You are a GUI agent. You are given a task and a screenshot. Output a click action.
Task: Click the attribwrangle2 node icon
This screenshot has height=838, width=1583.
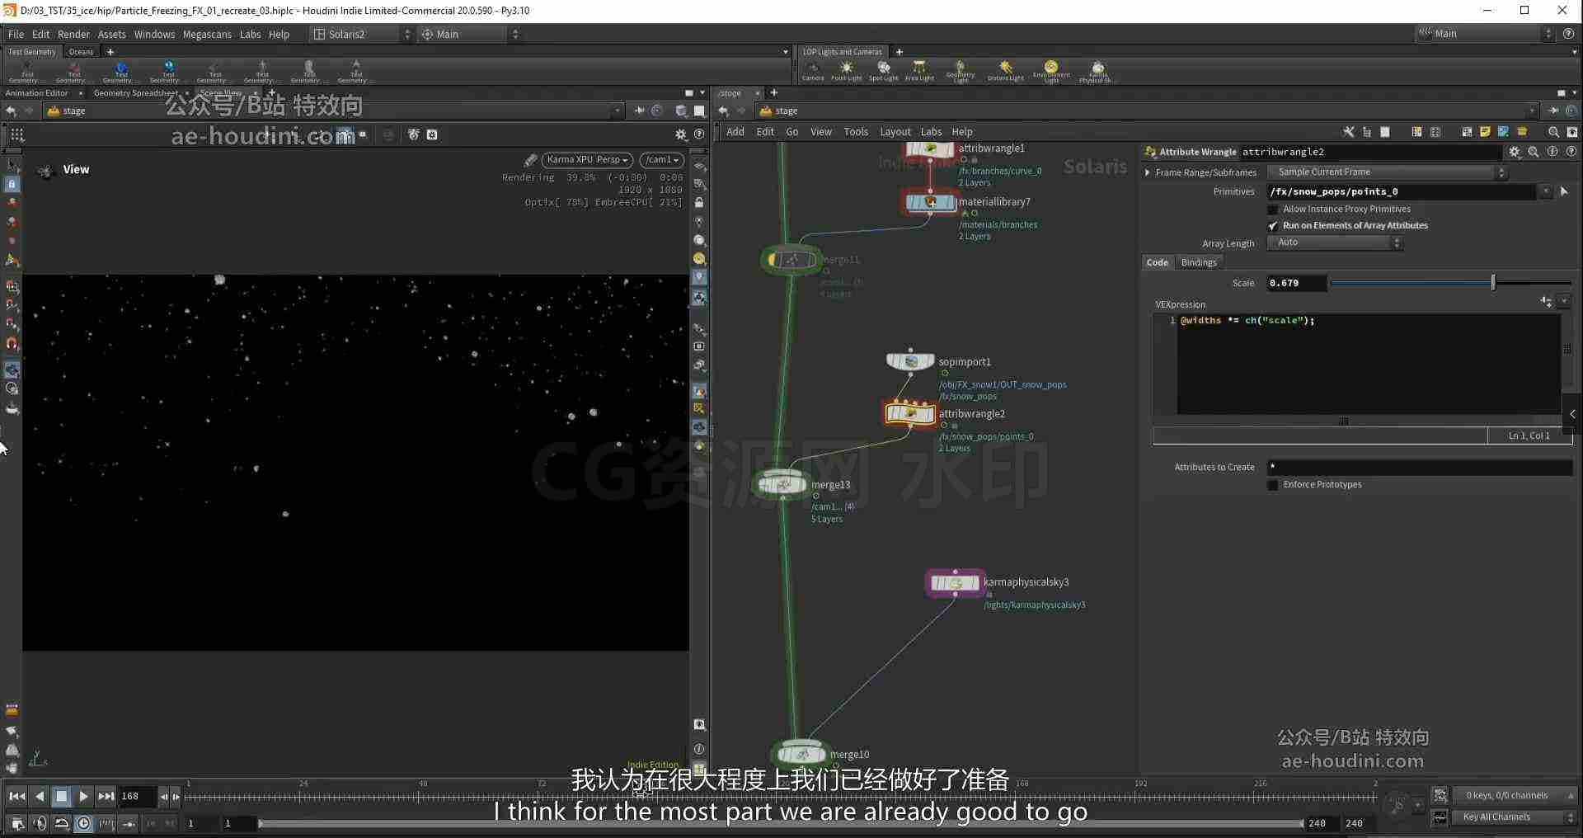click(x=910, y=413)
